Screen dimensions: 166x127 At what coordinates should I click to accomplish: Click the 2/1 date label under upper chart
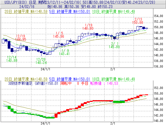[113, 69]
